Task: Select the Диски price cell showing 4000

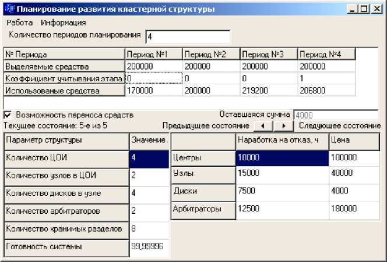Action: pyautogui.click(x=354, y=193)
